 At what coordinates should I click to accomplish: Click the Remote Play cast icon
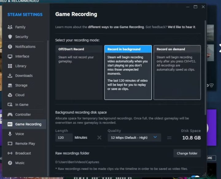point(10,143)
